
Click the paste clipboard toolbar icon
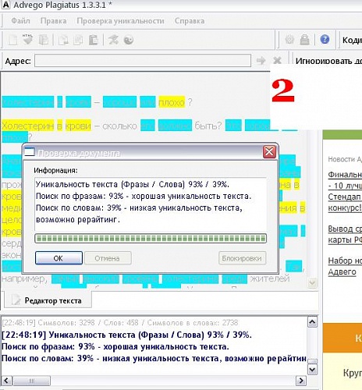click(94, 40)
